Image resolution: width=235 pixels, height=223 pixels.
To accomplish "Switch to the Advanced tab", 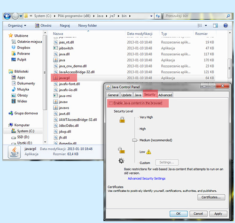I will 165,95.
